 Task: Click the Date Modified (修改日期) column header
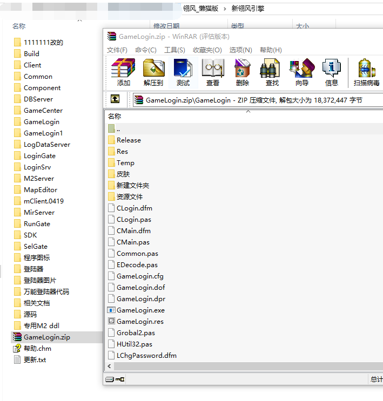[x=166, y=26]
